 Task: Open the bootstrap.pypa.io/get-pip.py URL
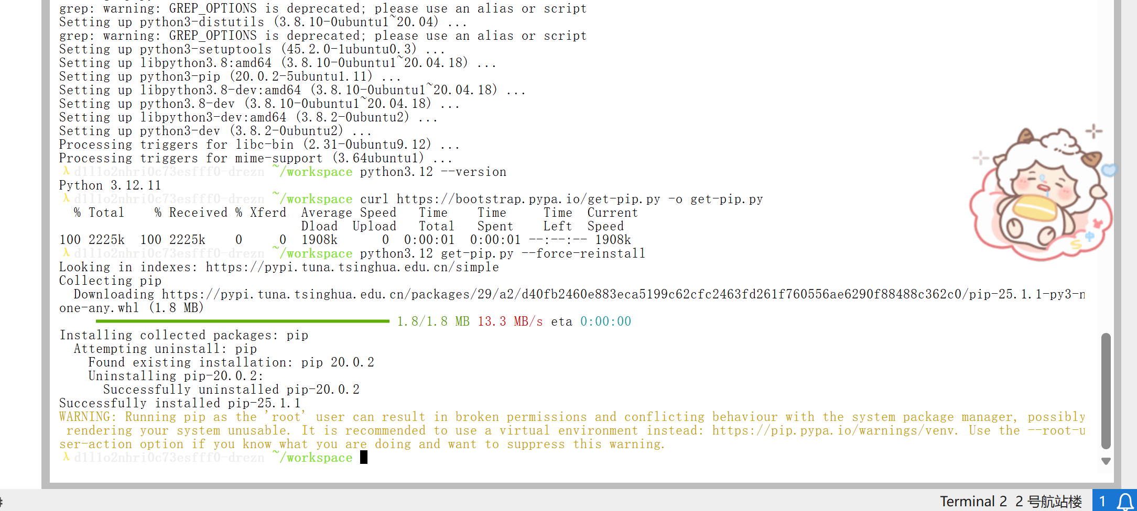pos(528,199)
